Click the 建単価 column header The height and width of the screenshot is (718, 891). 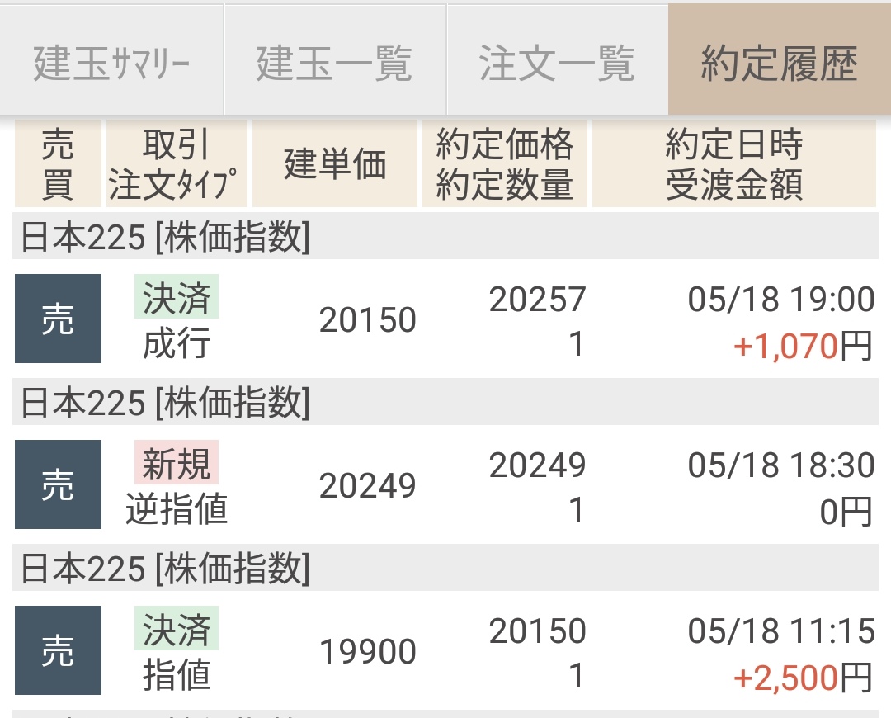[x=335, y=164]
